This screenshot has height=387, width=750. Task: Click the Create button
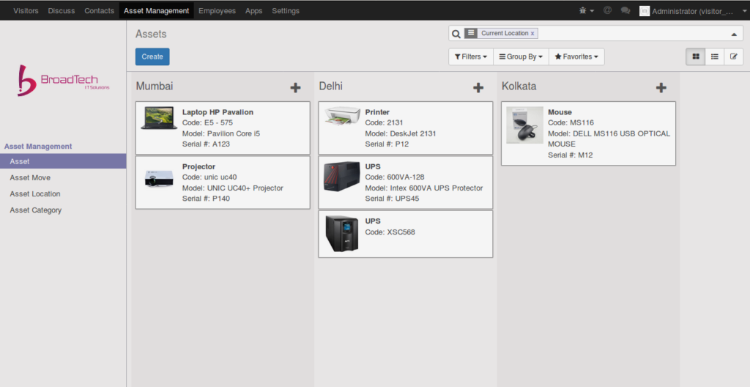(152, 56)
